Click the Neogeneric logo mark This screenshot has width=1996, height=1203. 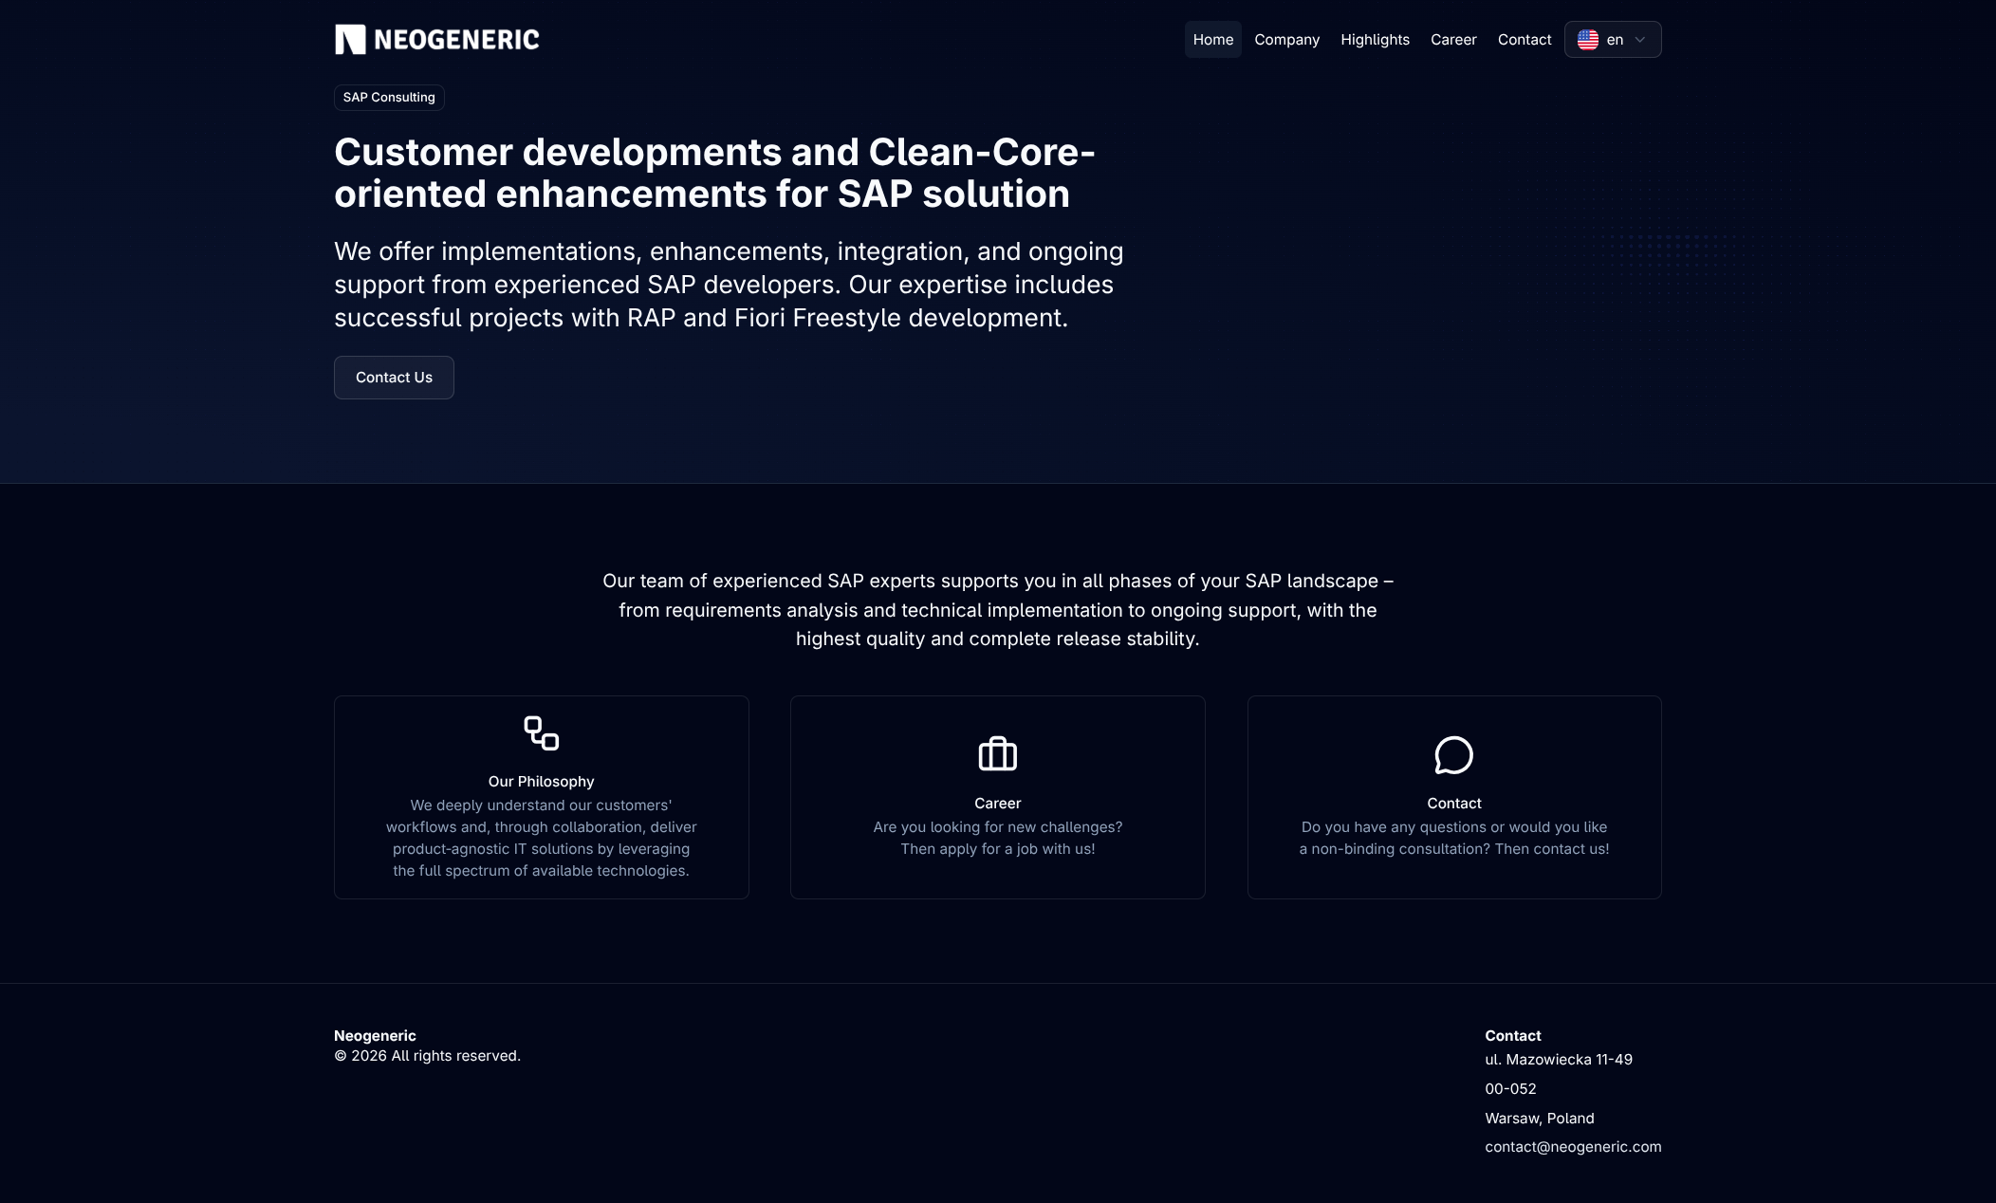point(350,39)
